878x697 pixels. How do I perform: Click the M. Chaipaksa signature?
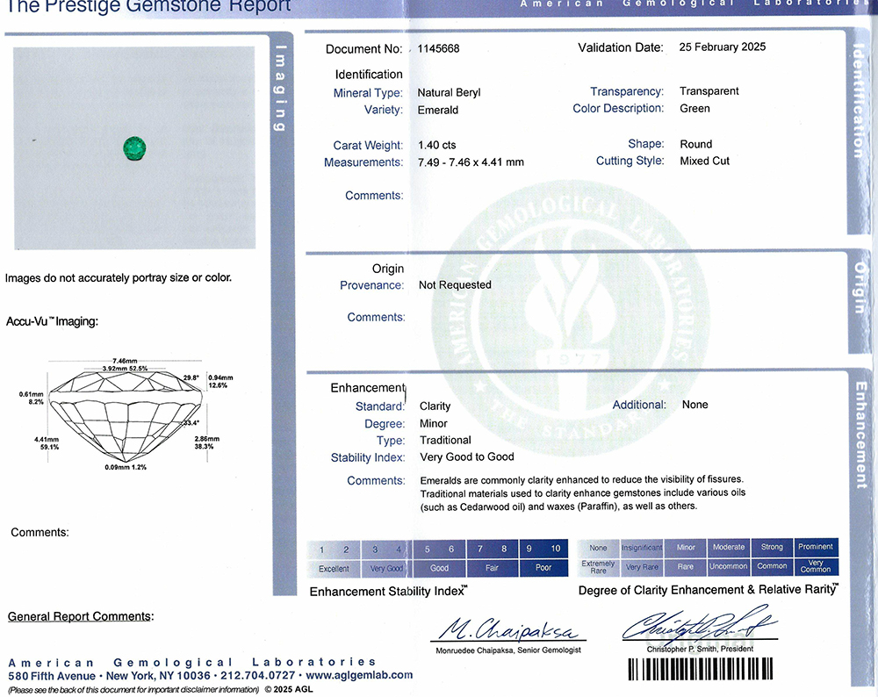(x=507, y=629)
